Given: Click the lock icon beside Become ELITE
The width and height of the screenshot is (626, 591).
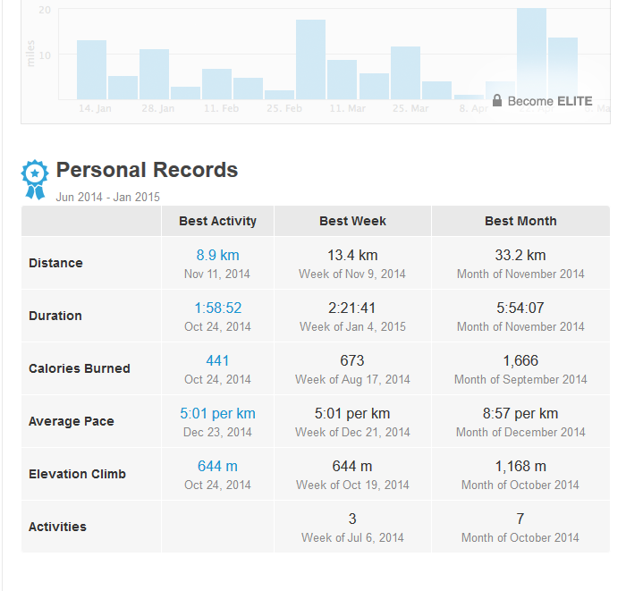Looking at the screenshot, I should 497,101.
